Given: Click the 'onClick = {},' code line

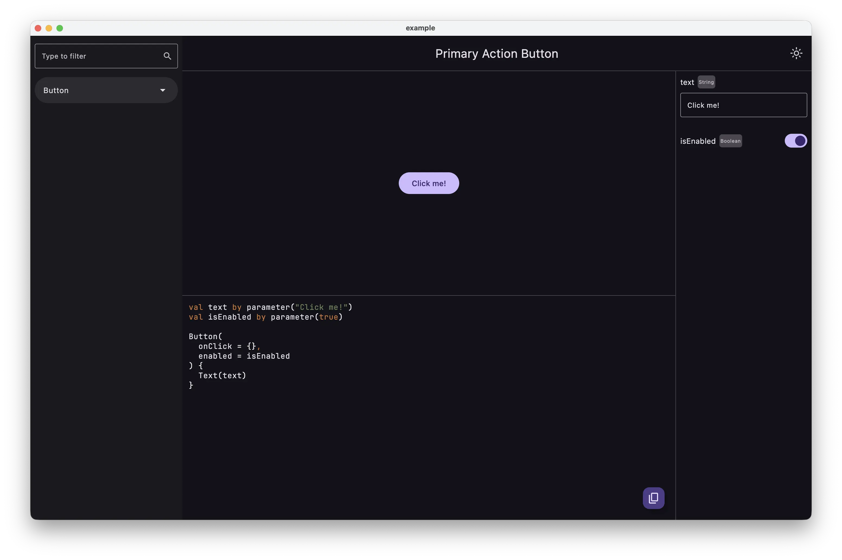Looking at the screenshot, I should point(229,346).
